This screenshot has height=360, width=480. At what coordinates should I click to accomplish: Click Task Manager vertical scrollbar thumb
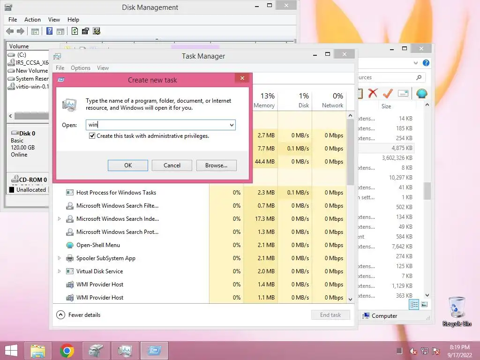[x=351, y=152]
